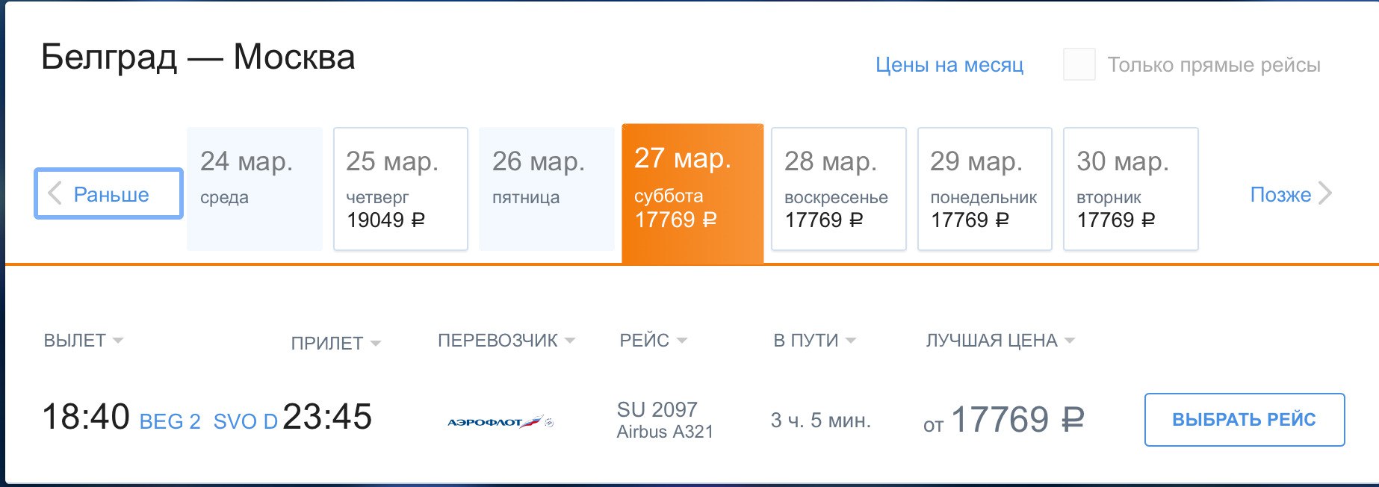Select the 28 мар. воскресенье date tab
Screen dimensions: 1379x487
pyautogui.click(x=839, y=189)
